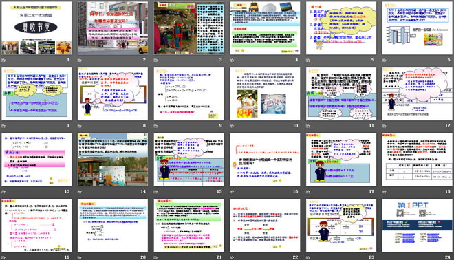Viewport: 454px width, 260px height.
Task: Click the animation star icon under slide 7
Action: pyautogui.click(x=3, y=126)
